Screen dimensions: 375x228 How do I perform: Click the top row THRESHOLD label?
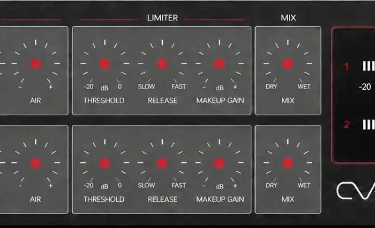click(104, 100)
